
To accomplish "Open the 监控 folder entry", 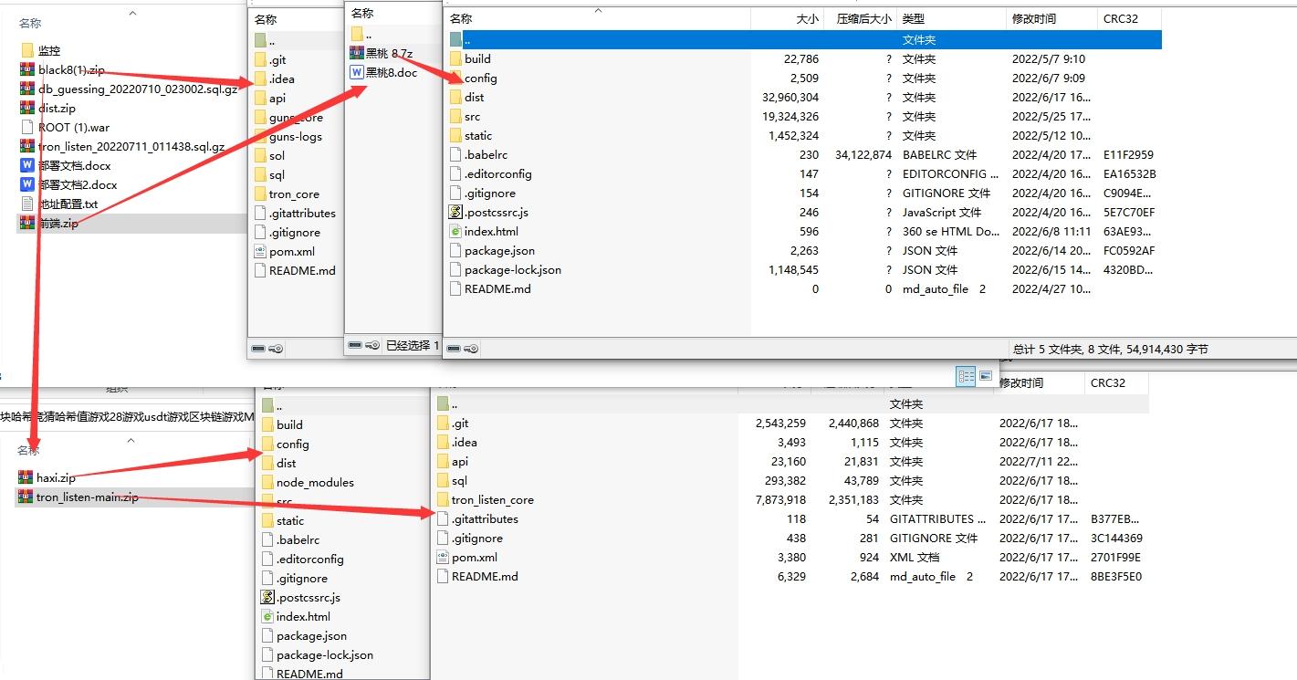I will tap(49, 51).
